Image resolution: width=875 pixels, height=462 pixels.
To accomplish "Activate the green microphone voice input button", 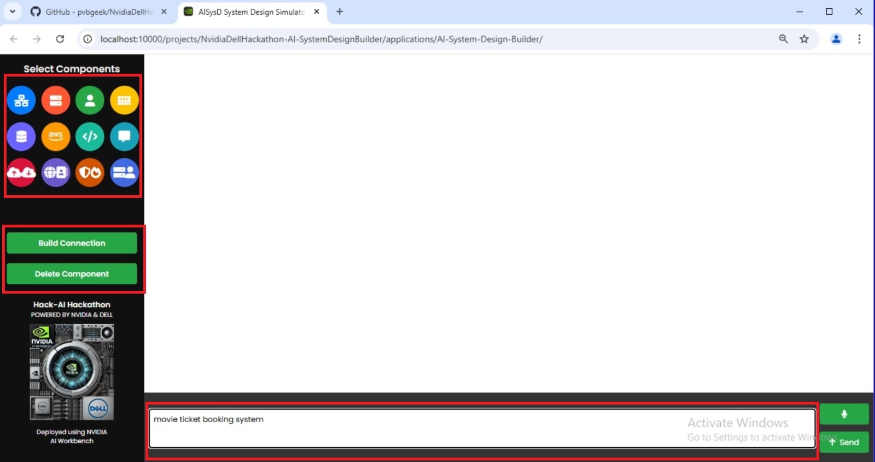I will (x=844, y=414).
